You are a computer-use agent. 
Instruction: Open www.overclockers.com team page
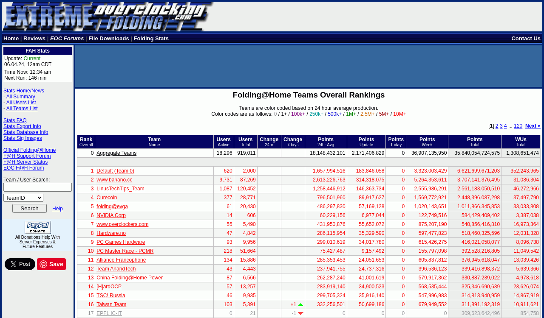click(x=122, y=224)
